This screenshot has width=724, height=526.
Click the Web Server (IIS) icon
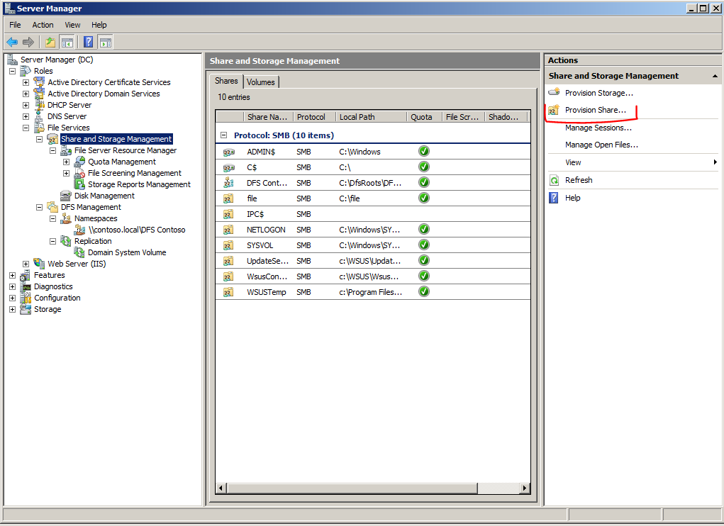click(39, 264)
